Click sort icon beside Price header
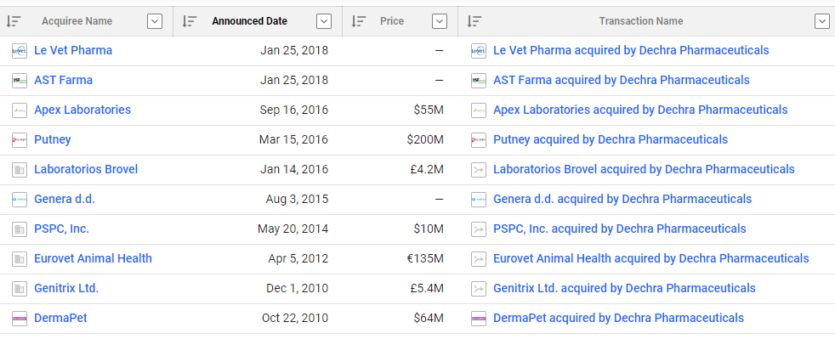The height and width of the screenshot is (339, 835). 359,21
